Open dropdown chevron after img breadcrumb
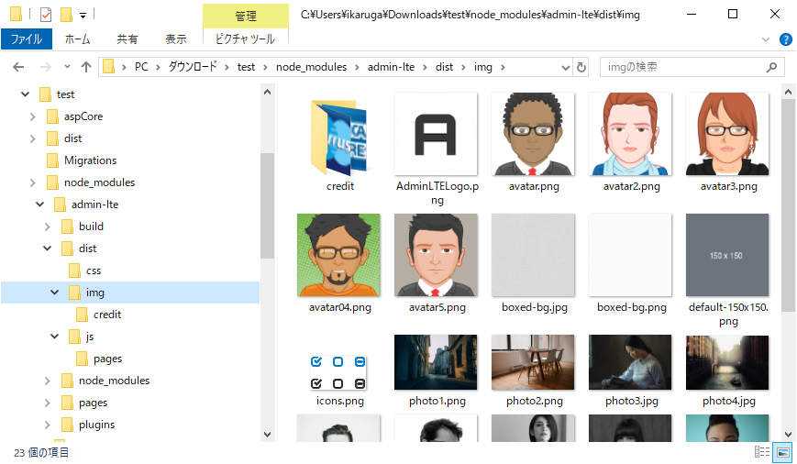Viewport: 797px width, 464px height. 503,67
